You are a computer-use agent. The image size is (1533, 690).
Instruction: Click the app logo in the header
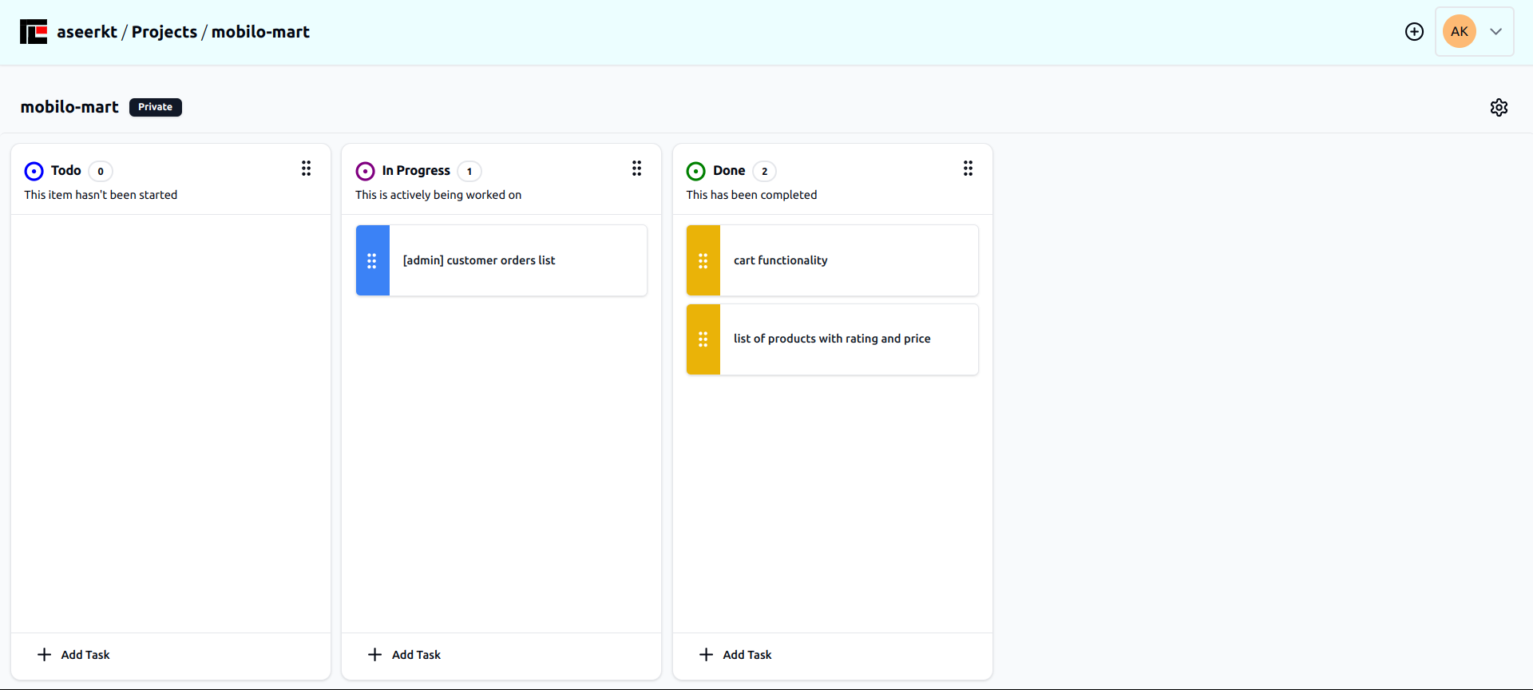pyautogui.click(x=34, y=32)
